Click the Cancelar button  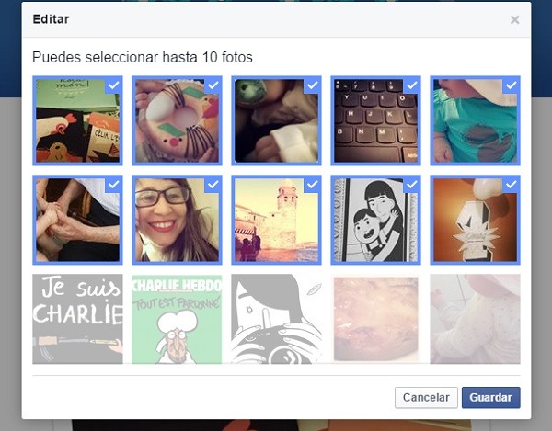tap(426, 398)
